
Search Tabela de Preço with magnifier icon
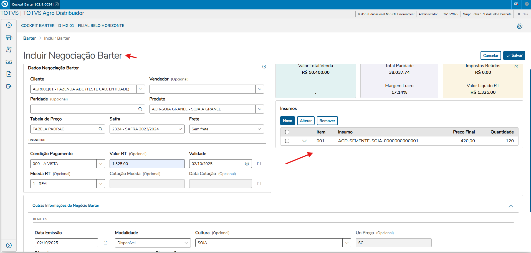pos(101,129)
